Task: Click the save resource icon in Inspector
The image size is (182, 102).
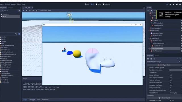Action: pyautogui.click(x=154, y=59)
